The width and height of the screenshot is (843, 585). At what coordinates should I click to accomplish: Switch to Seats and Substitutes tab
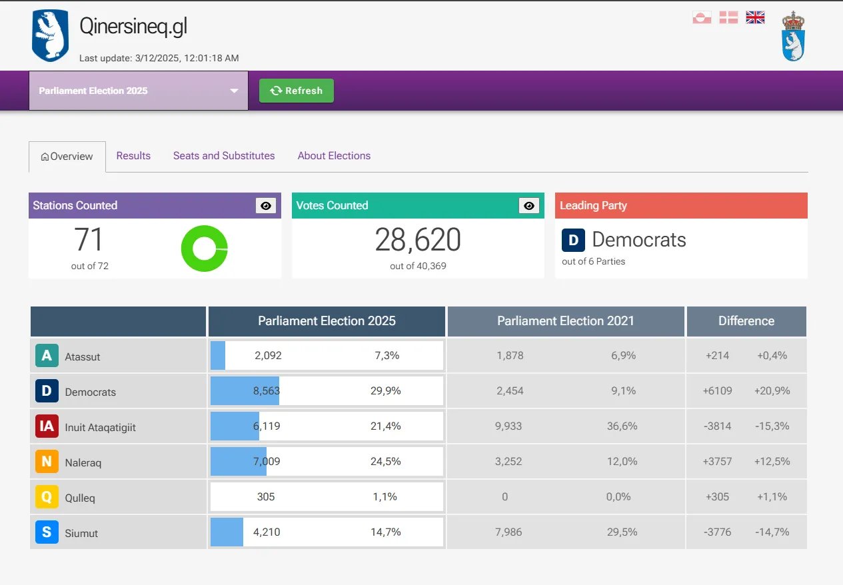[224, 156]
